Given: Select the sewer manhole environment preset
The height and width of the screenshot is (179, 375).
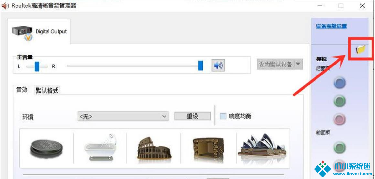Looking at the screenshot, I should pyautogui.click(x=47, y=149).
